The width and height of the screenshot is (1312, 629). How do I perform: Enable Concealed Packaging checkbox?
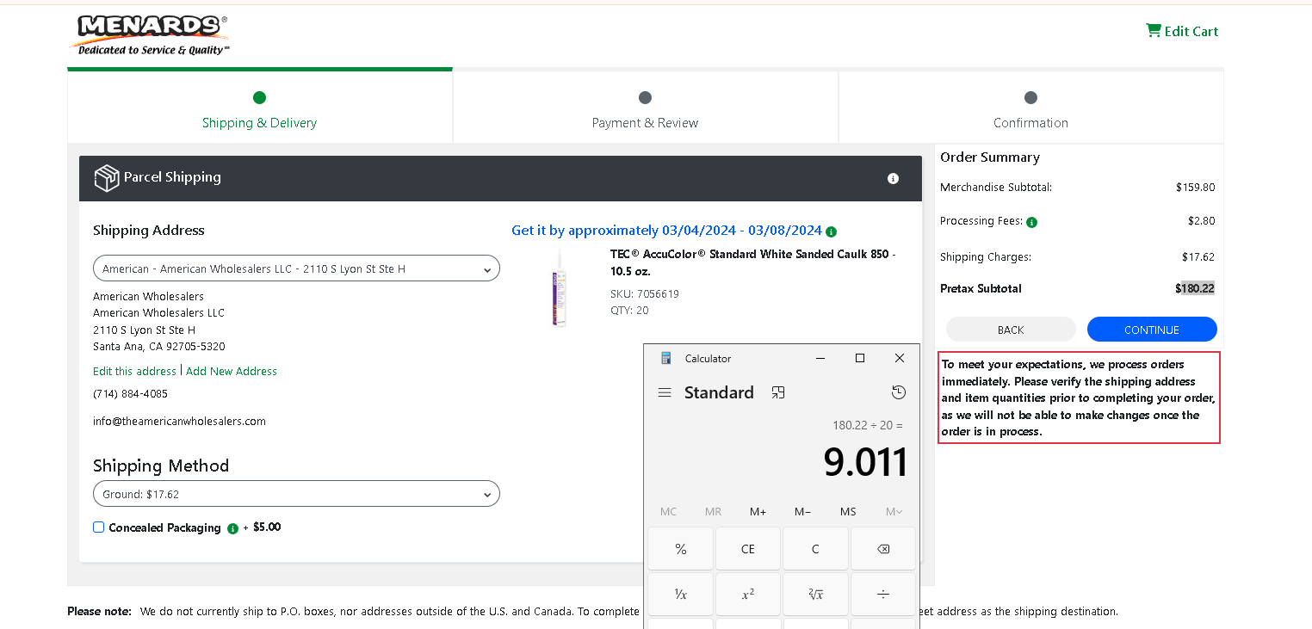click(99, 527)
